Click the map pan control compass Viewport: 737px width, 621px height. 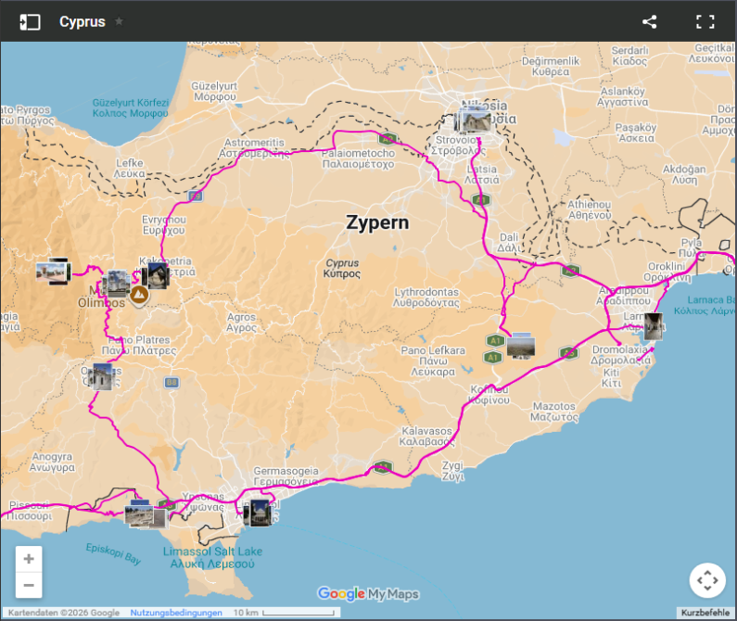[706, 581]
